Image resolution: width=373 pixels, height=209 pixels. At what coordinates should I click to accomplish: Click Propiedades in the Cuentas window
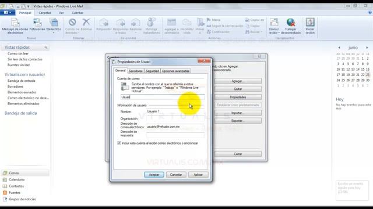238,97
